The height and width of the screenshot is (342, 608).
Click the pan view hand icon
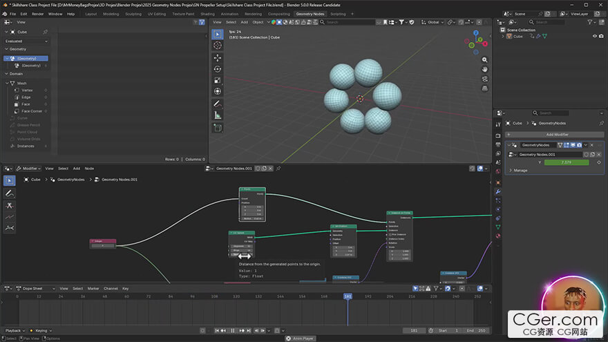click(484, 68)
